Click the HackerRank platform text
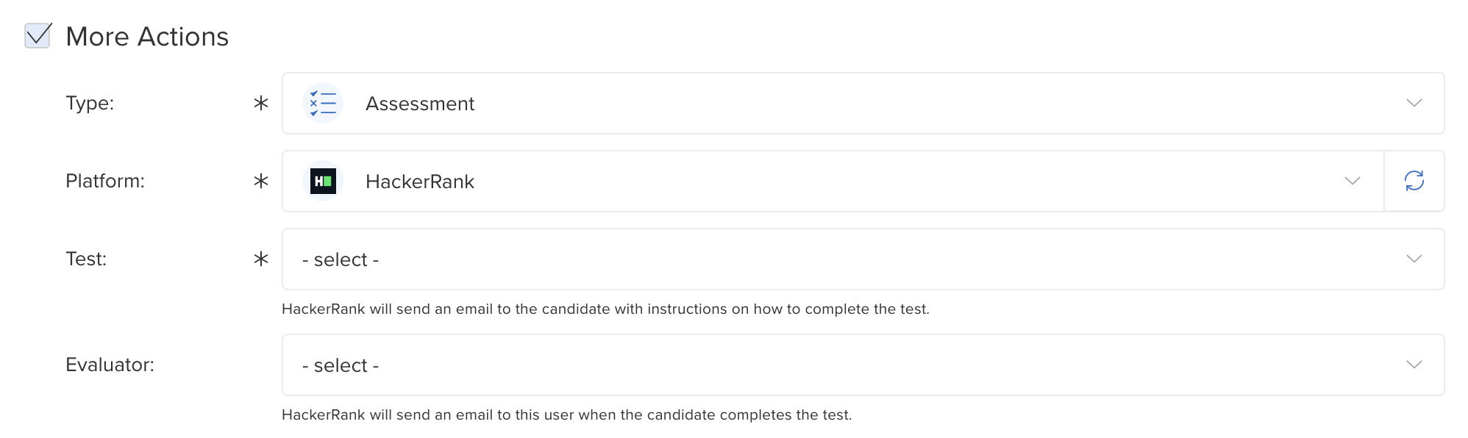This screenshot has height=438, width=1468. 420,182
